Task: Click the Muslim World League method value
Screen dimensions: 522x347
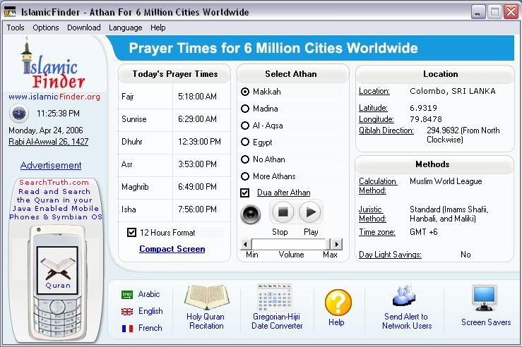Action: pos(446,181)
